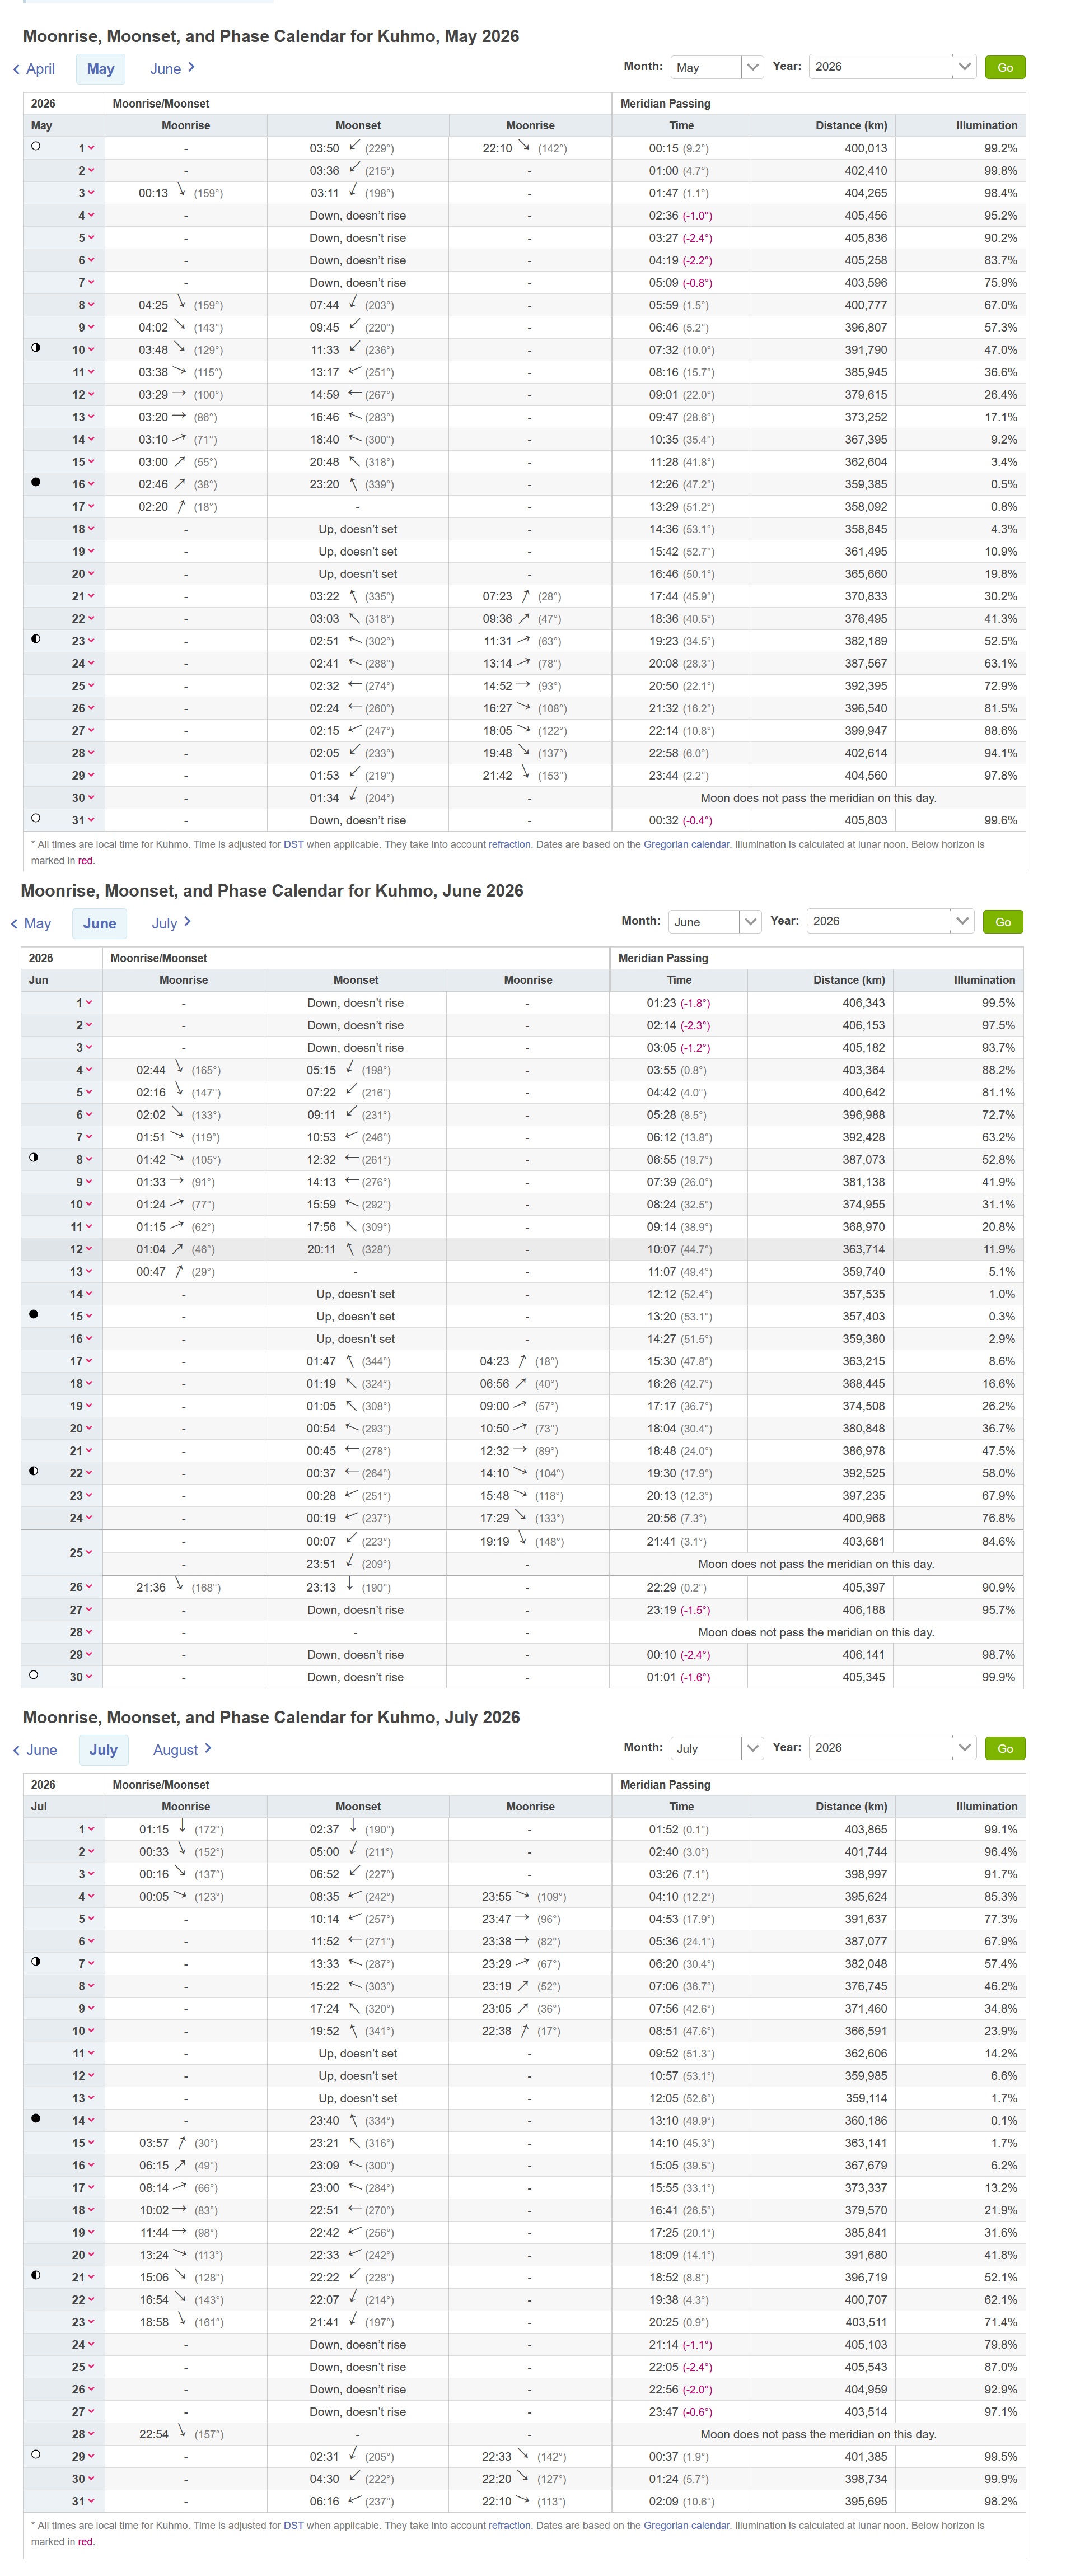This screenshot has width=1066, height=2576.
Task: Open the August link next to the July tab
Action: tap(182, 1750)
